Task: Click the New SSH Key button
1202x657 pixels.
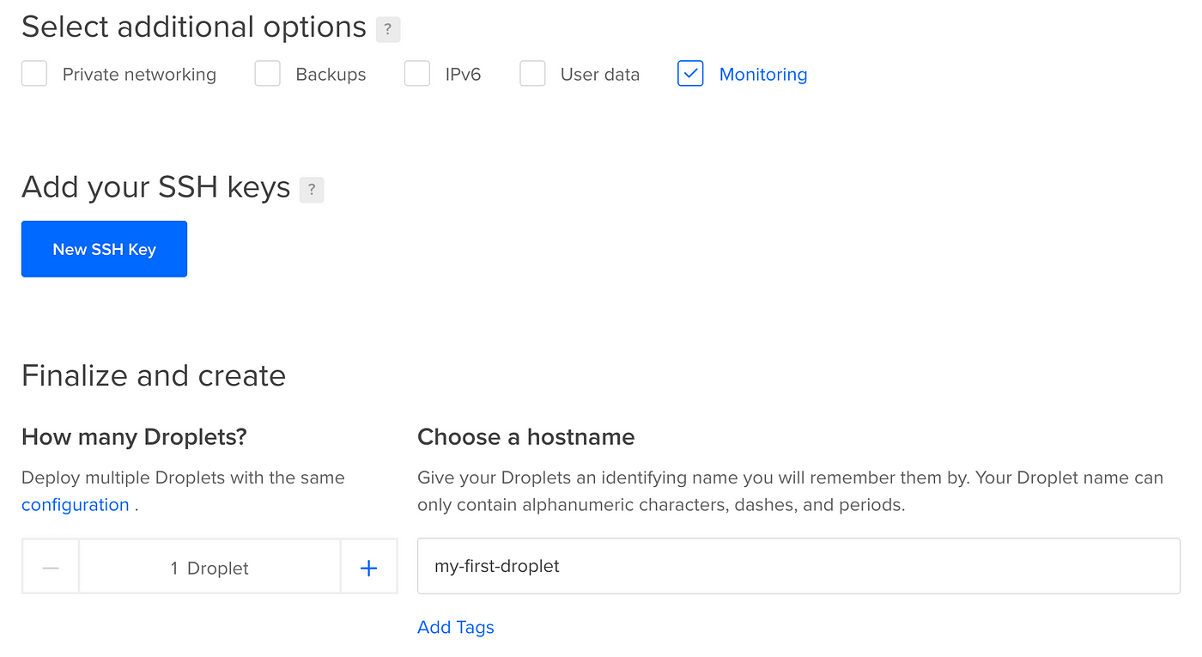Action: [x=104, y=249]
